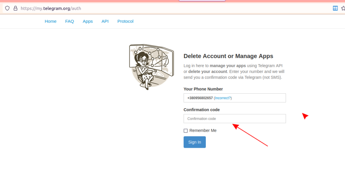Click the "Your Phone Number" label
345x171 pixels.
[203, 89]
